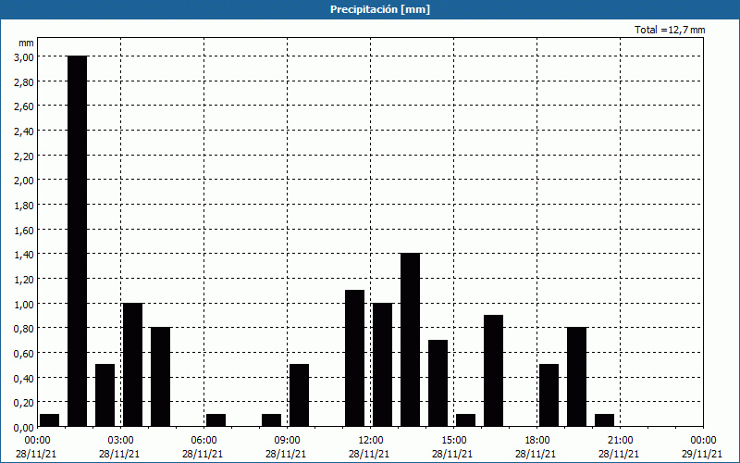The height and width of the screenshot is (463, 740).
Task: Select the y-axis label '2,80'
Action: 25,82
